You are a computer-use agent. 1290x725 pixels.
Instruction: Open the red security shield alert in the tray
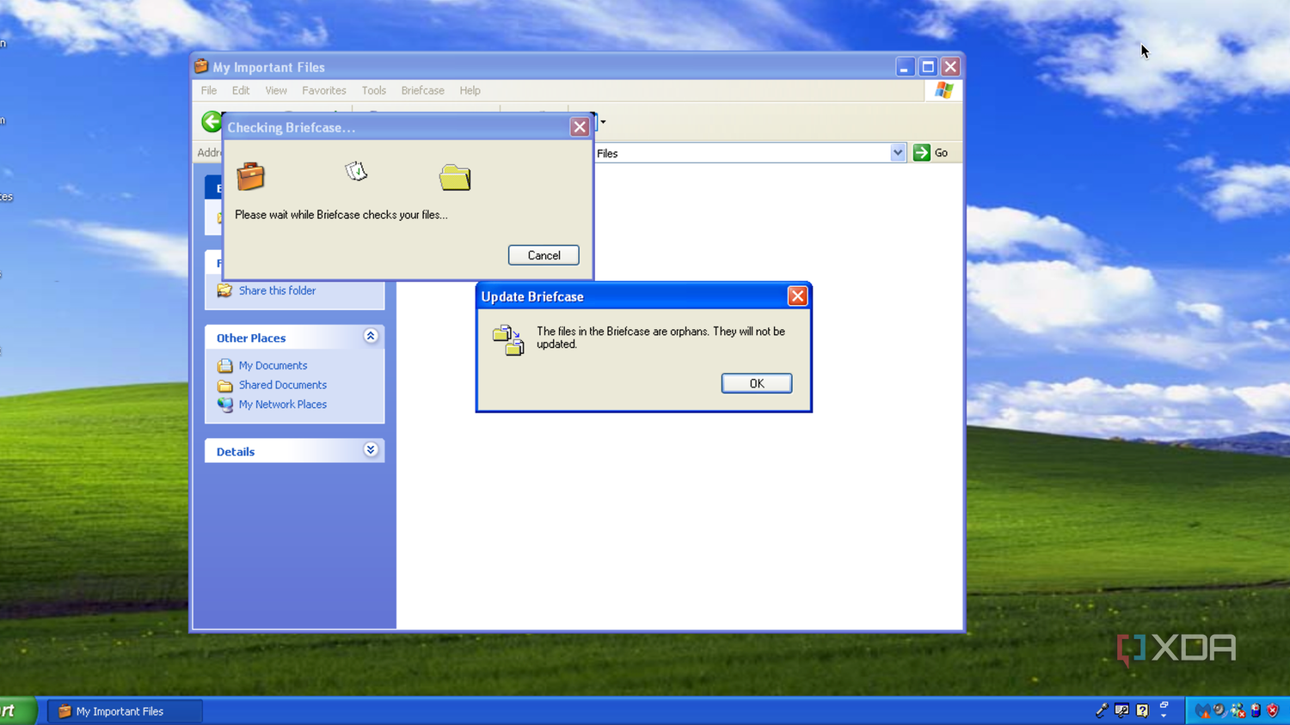tap(1272, 711)
